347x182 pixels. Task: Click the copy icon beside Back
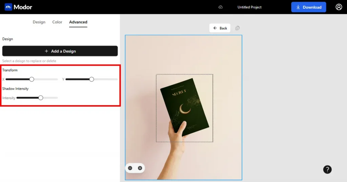(238, 28)
